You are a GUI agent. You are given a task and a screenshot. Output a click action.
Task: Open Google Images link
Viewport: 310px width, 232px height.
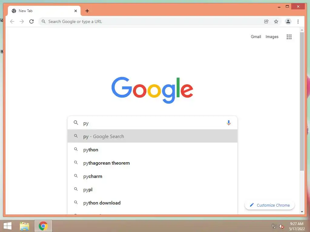click(272, 37)
